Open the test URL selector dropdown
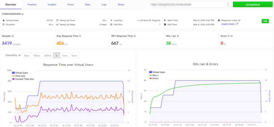The width and height of the screenshot is (274, 127). tap(190, 5)
